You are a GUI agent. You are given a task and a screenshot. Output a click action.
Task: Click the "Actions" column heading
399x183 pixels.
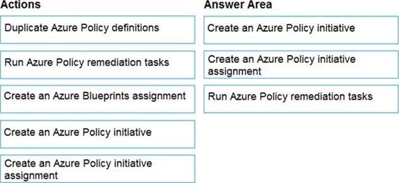[20, 5]
